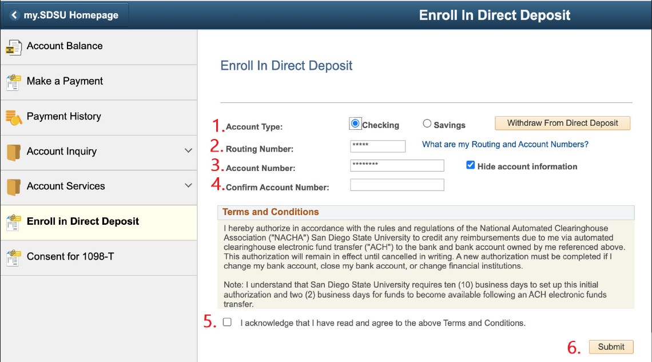The width and height of the screenshot is (652, 362).
Task: Click the 'Account Type:' label
Action: [x=254, y=127]
